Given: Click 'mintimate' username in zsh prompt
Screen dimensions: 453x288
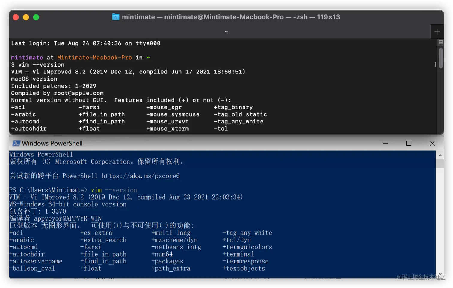Looking at the screenshot, I should click(x=27, y=58).
